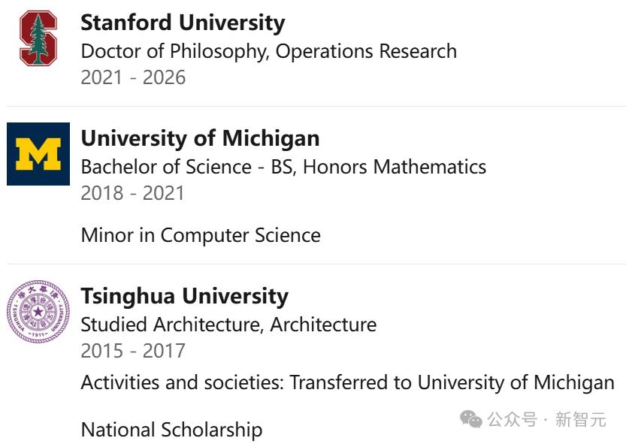Open the University of Michigan school link
Image resolution: width=626 pixels, height=444 pixels.
pos(200,138)
